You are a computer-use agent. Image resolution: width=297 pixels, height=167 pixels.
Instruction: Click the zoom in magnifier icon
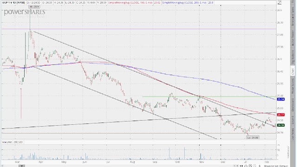point(250,166)
